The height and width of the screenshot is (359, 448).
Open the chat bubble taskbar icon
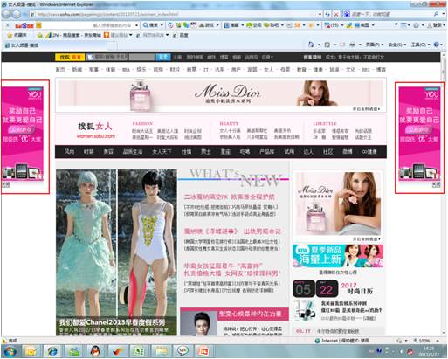(x=183, y=351)
